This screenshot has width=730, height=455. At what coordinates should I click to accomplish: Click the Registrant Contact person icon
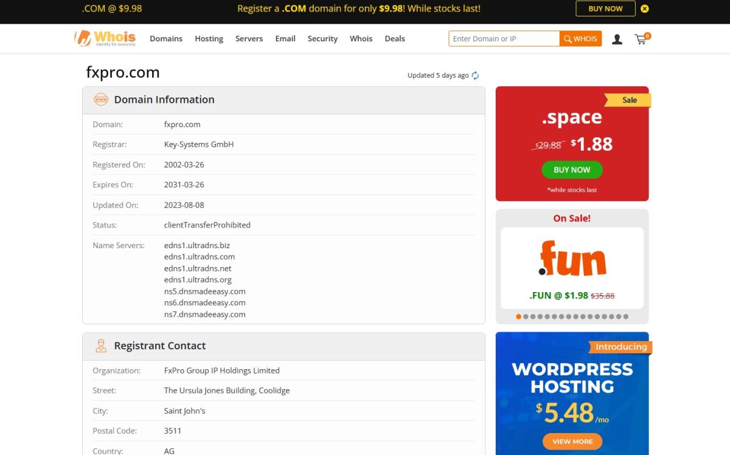[x=100, y=346]
